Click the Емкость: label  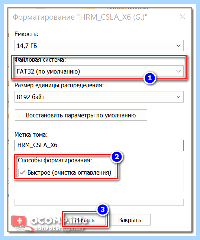[26, 34]
